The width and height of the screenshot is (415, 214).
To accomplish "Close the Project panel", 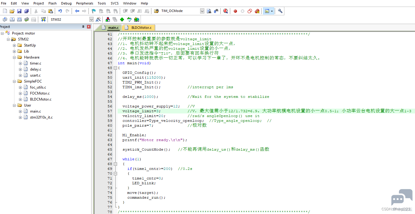I will 89,27.
